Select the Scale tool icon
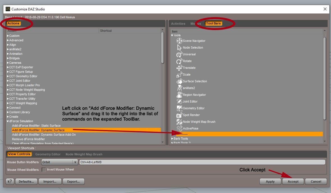331x193 pixels. (x=179, y=75)
